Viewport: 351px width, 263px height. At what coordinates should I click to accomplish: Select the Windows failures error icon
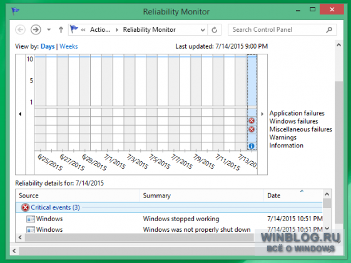pyautogui.click(x=252, y=121)
